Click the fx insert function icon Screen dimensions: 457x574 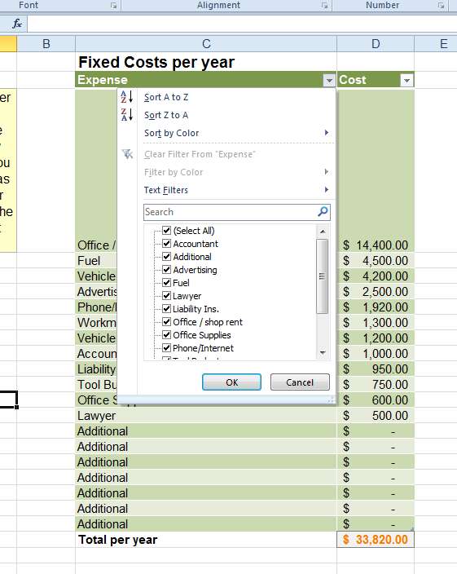(17, 24)
